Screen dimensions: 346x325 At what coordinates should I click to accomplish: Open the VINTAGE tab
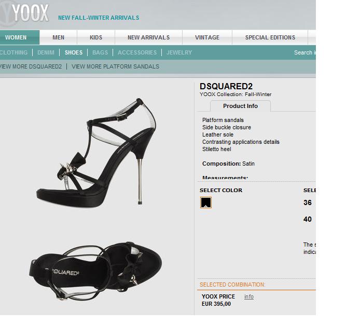tap(207, 37)
